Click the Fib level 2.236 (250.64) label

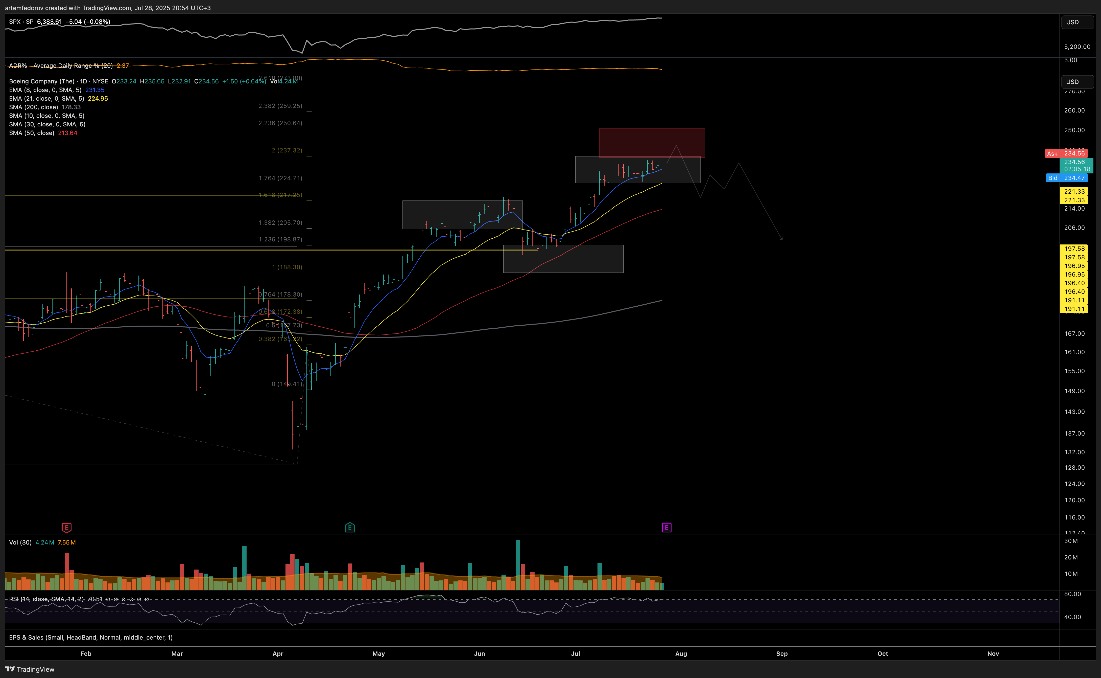tap(280, 123)
